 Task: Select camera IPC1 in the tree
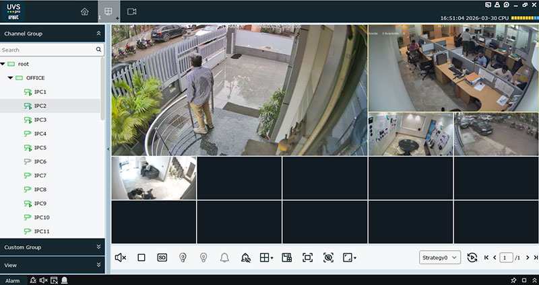(x=40, y=92)
